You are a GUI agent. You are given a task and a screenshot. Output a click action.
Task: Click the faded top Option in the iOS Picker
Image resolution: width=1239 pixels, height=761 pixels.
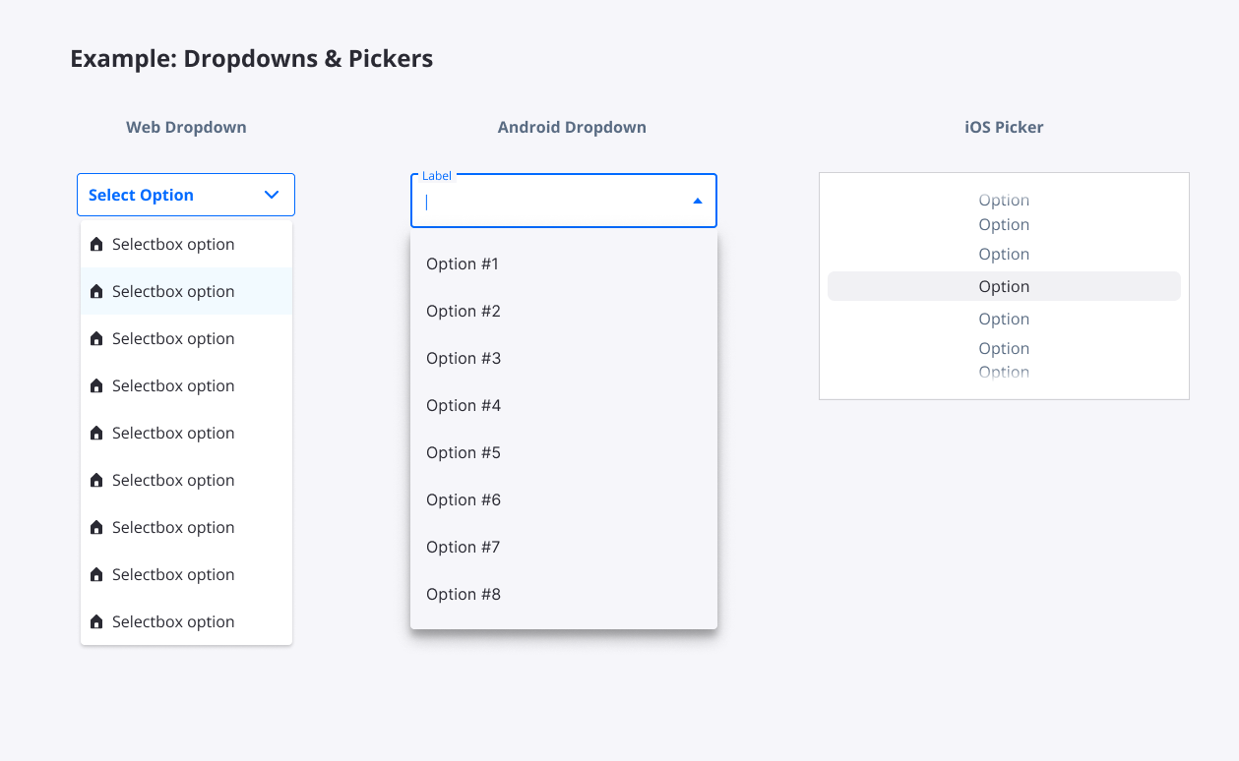[x=1004, y=200]
